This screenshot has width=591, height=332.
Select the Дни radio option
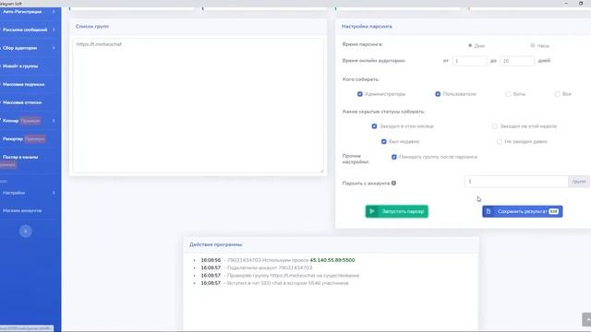coord(470,45)
